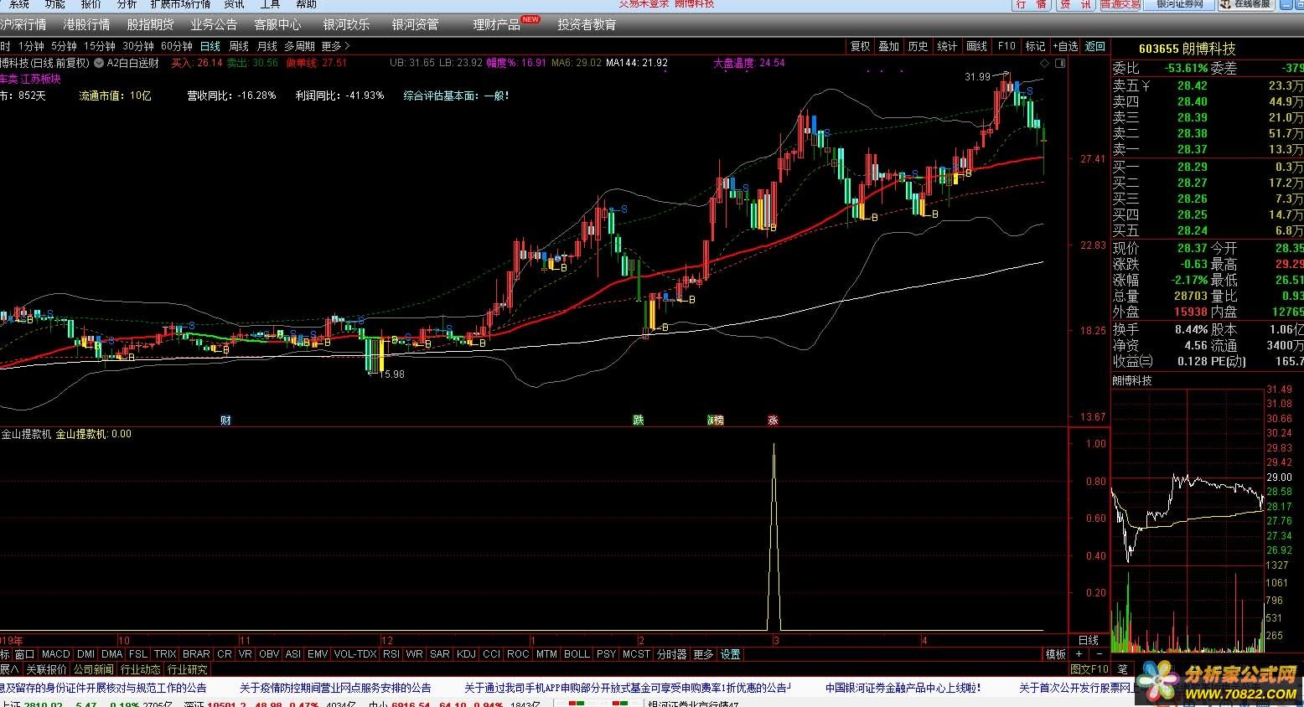Switch to the 60分钟 chart period
1304x707 pixels.
[x=177, y=46]
